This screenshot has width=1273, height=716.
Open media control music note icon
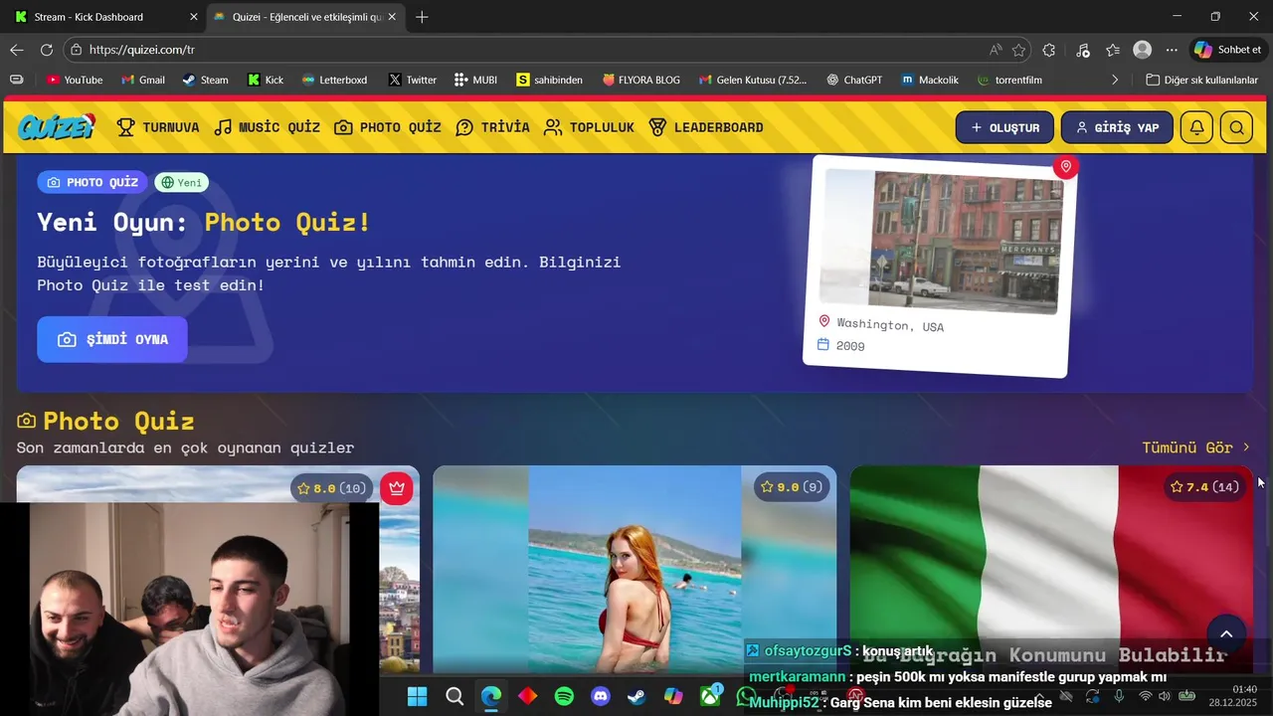click(x=1083, y=50)
